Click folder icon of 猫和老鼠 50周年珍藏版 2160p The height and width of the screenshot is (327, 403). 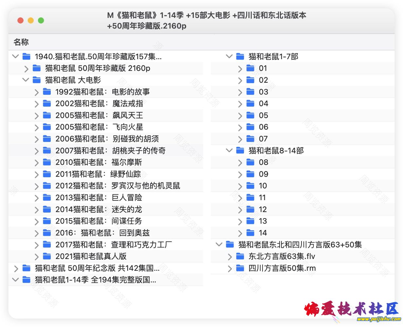[37, 68]
